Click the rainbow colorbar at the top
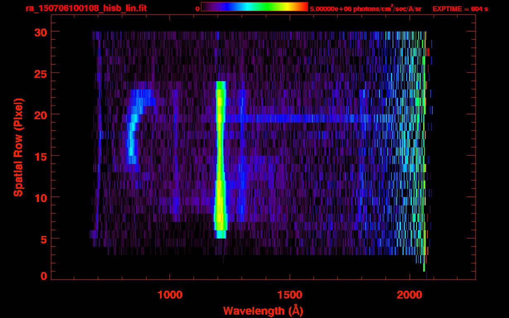 (254, 7)
